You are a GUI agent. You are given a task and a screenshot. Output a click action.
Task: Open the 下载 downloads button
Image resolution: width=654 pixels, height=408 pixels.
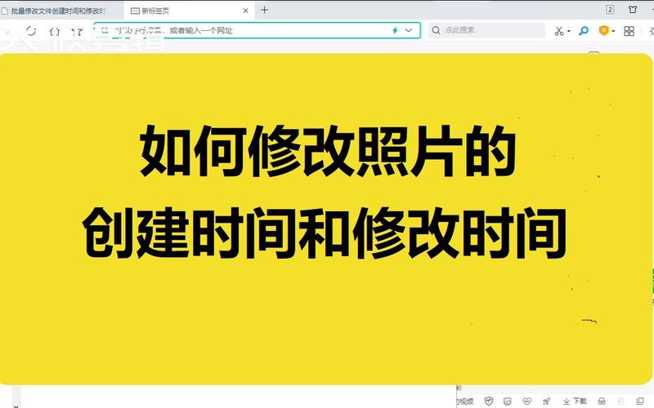click(x=575, y=401)
